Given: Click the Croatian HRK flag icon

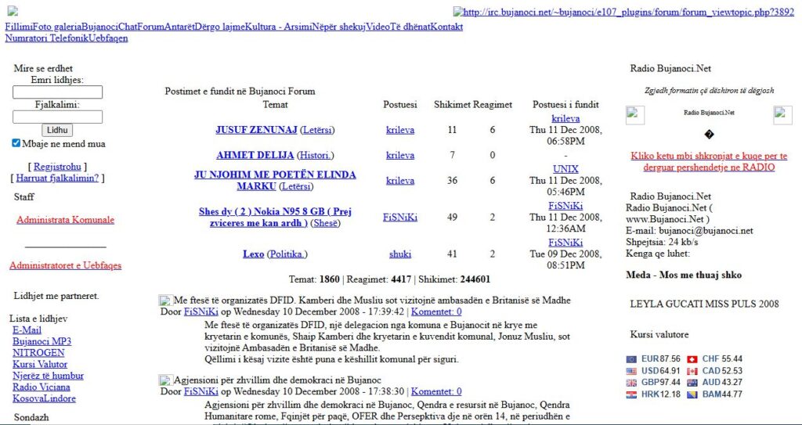Looking at the screenshot, I should tap(631, 394).
